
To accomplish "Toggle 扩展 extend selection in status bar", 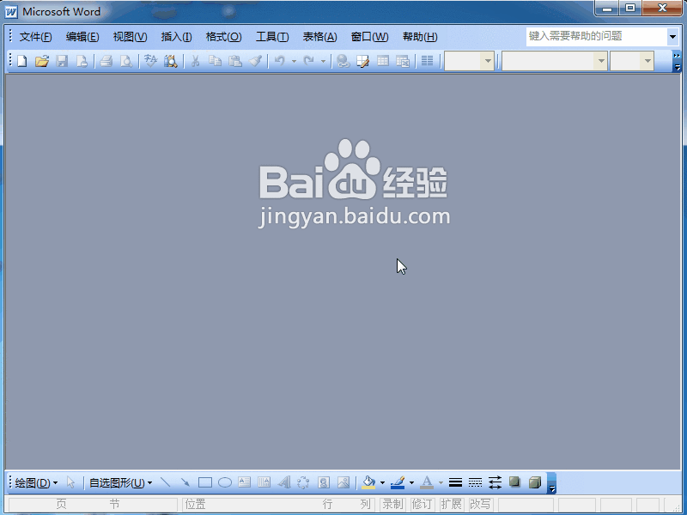I will (452, 505).
